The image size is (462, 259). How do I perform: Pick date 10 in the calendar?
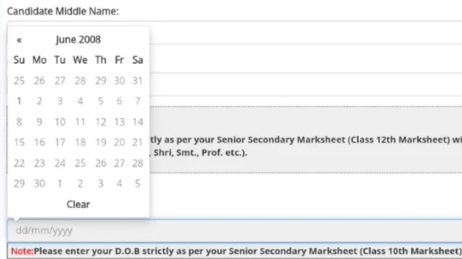pyautogui.click(x=60, y=122)
